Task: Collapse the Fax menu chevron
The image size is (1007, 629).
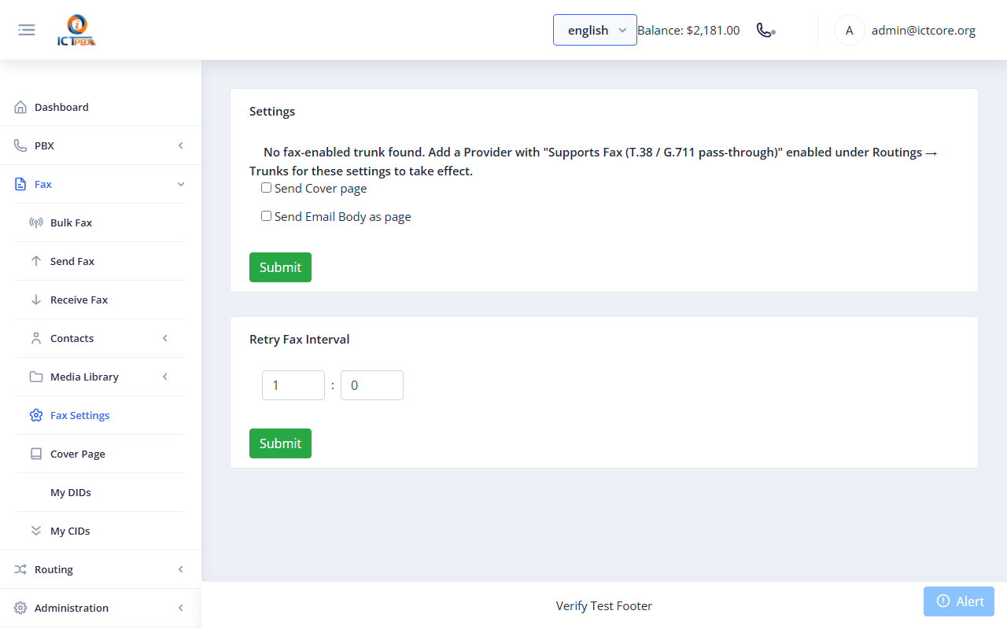Action: [181, 184]
